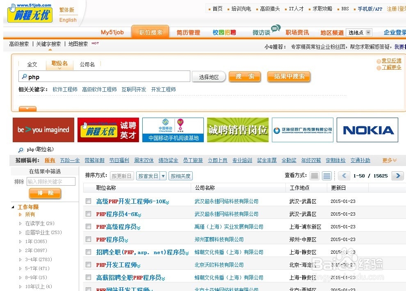Screen dimensions: 406x291
Task: Open the NOKIA banner ad
Action: (367, 130)
